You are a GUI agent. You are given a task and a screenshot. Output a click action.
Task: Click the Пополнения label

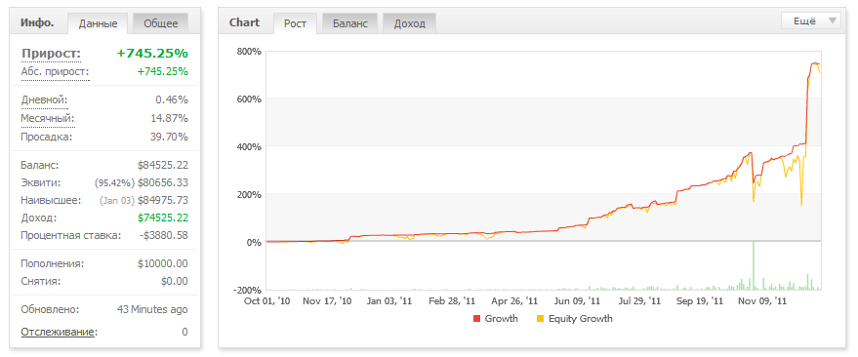pos(53,264)
